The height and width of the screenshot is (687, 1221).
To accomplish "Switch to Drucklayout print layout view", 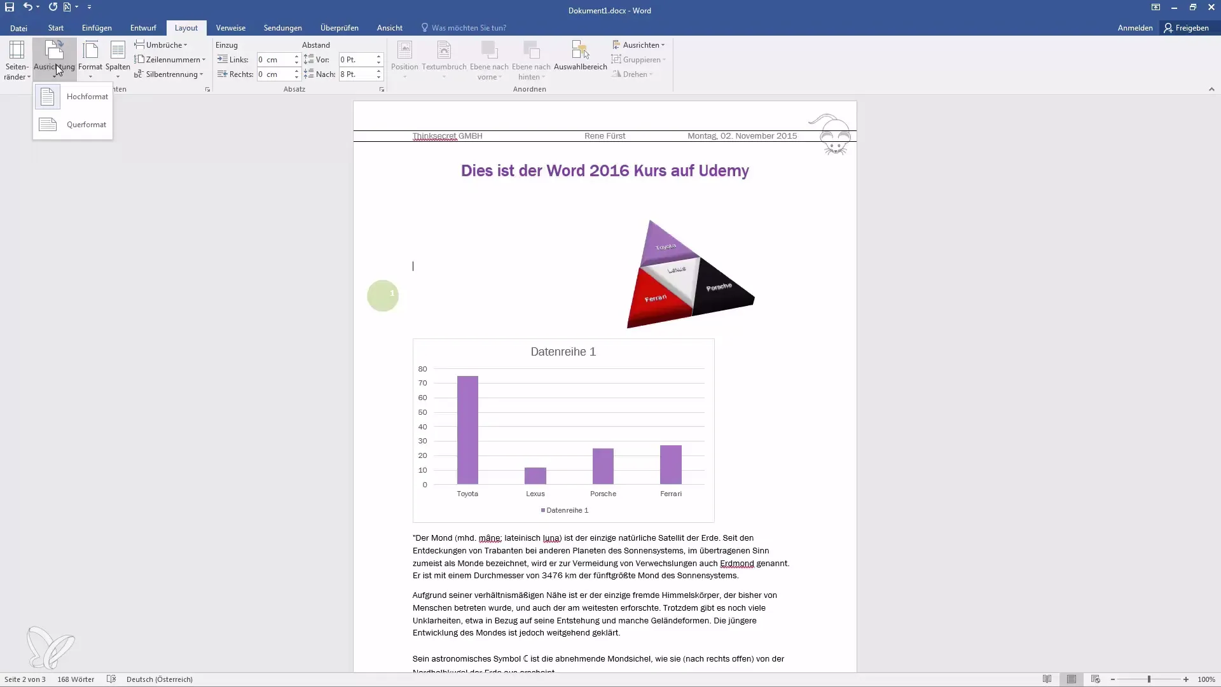I will pyautogui.click(x=1072, y=679).
